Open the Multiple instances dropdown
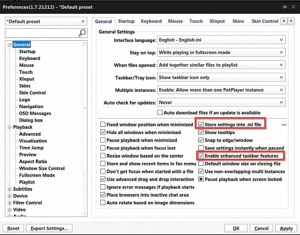Screen dimensions: 300x235 [221, 90]
